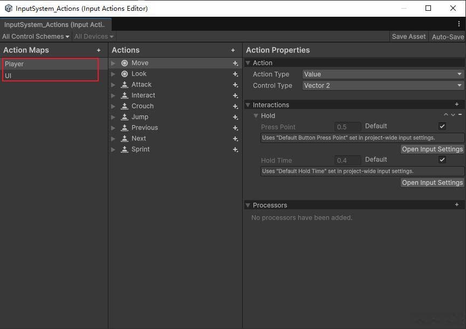Expand the Look action bindings
Viewport: 466px width, 329px height.
[113, 74]
